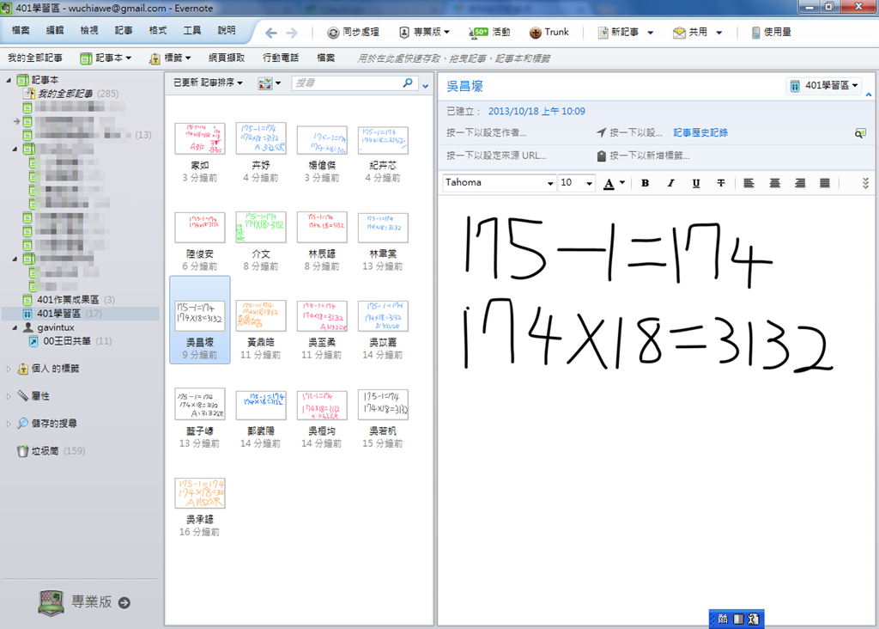Click the 活動 activity icon
Image resolution: width=879 pixels, height=629 pixels.
coord(479,33)
